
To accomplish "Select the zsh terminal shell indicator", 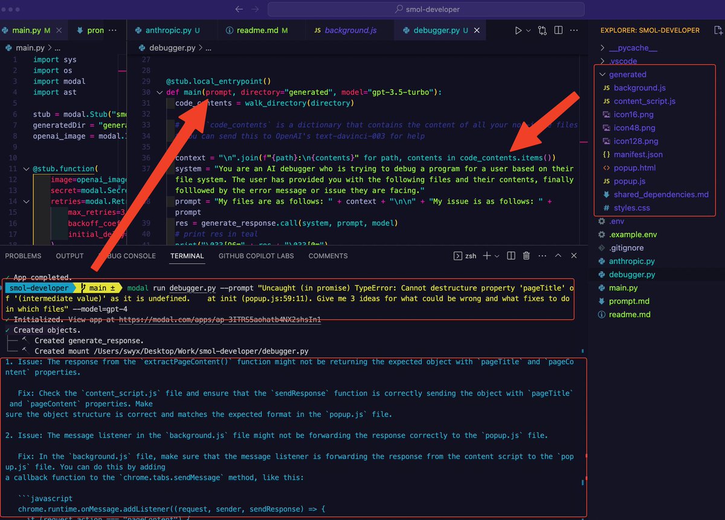I will (465, 256).
